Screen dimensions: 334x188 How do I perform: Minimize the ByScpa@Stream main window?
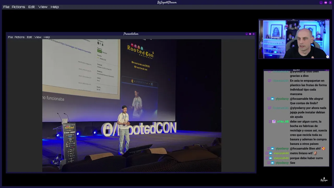pyautogui.click(x=321, y=3)
